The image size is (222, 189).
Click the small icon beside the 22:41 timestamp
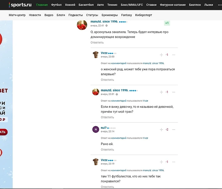coord(106,26)
